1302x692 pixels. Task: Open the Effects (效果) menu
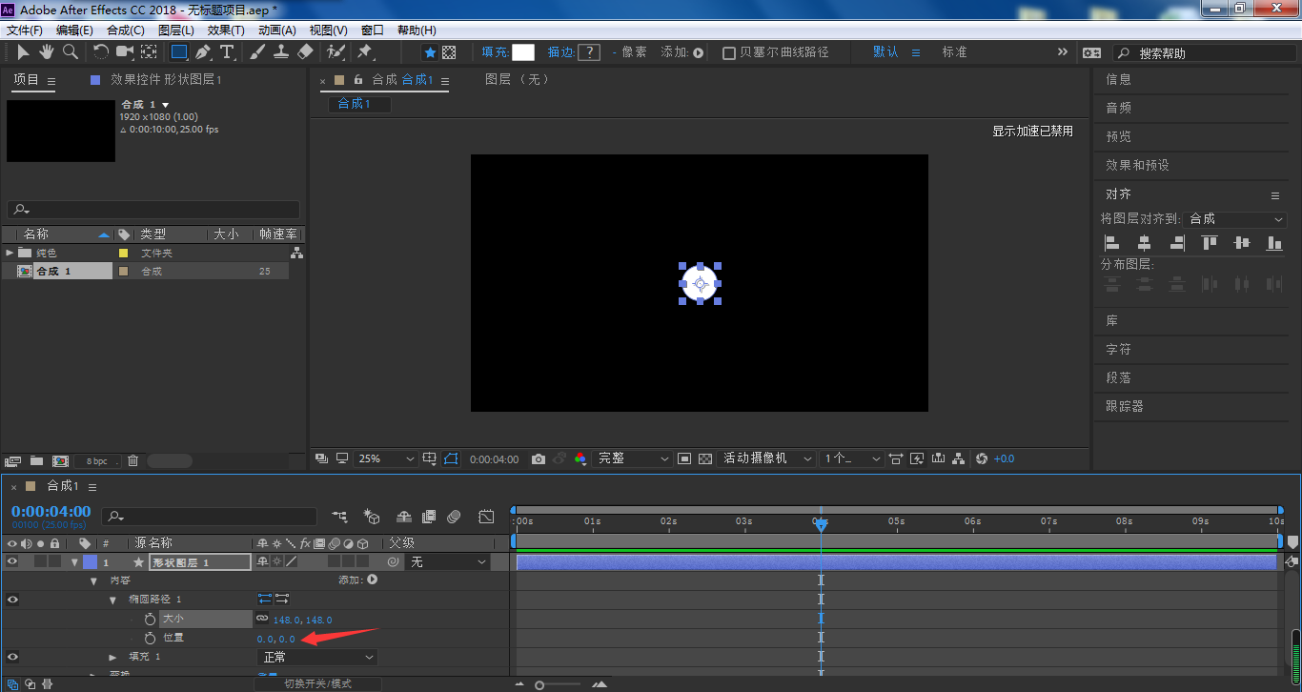[x=226, y=31]
